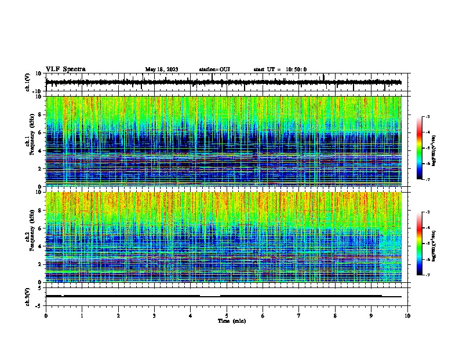Click inside the ch.2 spectrogram panel

click(224, 237)
